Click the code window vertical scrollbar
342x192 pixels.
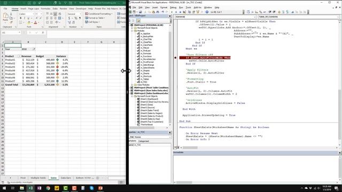(x=340, y=114)
